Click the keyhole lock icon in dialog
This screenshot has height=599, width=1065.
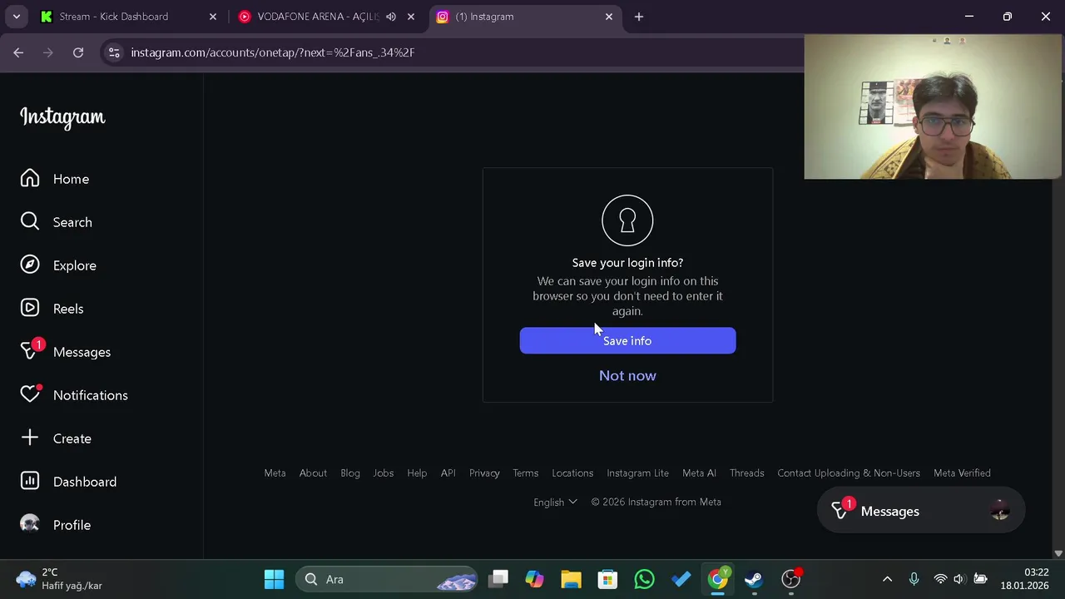[x=627, y=220]
